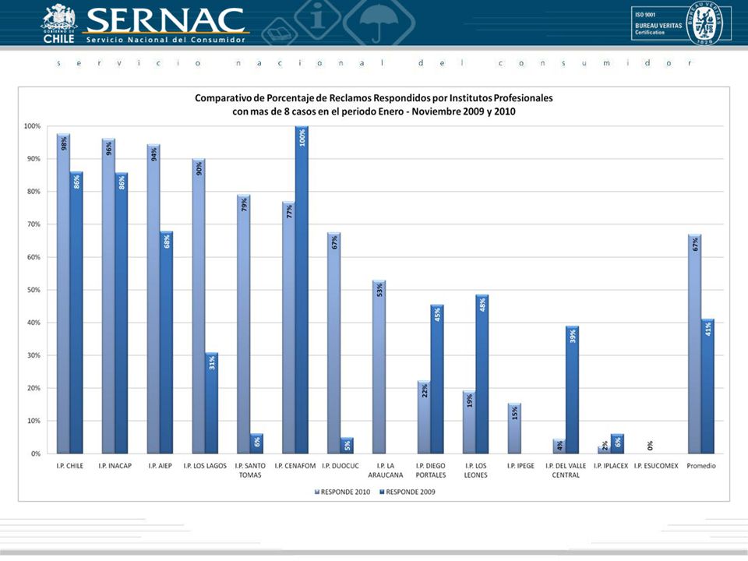Click the I.P. LA ARAUCANA 53% bar

click(x=379, y=367)
